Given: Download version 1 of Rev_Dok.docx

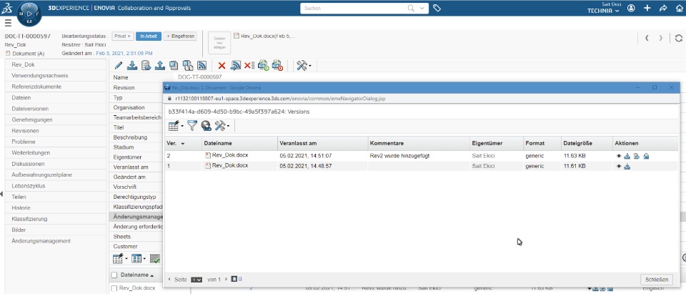Looking at the screenshot, I should click(627, 166).
